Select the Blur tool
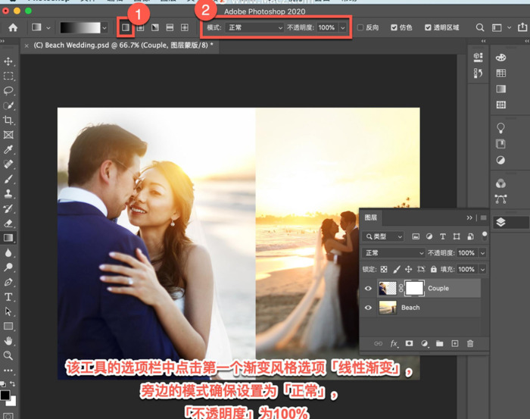Screen dimensions: 530x419 pos(8,253)
